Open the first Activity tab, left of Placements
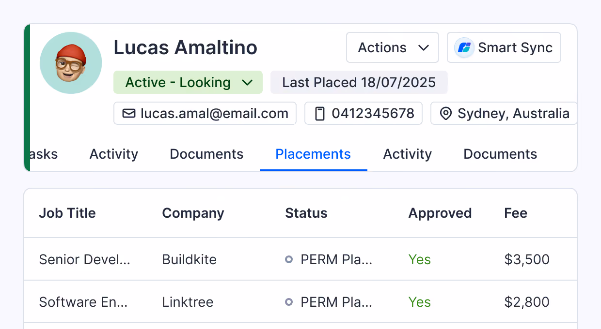The image size is (601, 329). (x=114, y=154)
